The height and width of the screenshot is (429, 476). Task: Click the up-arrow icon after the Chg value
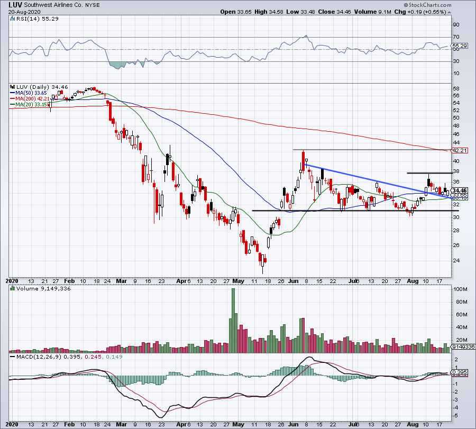pos(449,12)
